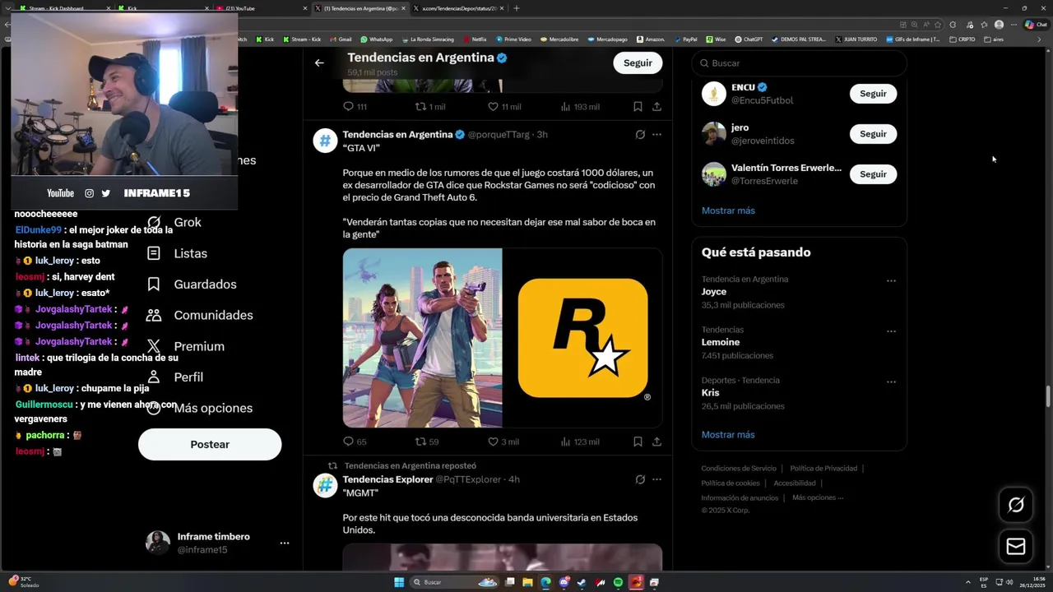This screenshot has width=1053, height=592.
Task: Open the Lemoine trending topic
Action: pyautogui.click(x=721, y=342)
